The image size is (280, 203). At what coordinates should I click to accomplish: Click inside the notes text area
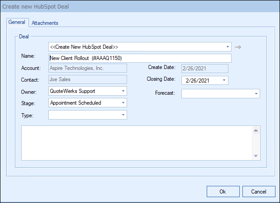[x=137, y=143]
